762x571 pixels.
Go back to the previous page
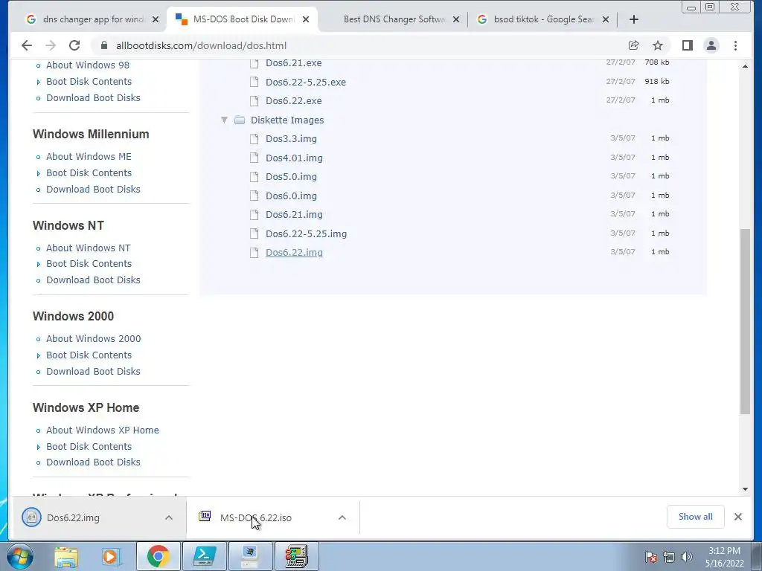(x=27, y=45)
